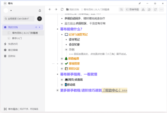
Task: Collapse the 我的文档 folder arrow
Action: tap(39, 27)
